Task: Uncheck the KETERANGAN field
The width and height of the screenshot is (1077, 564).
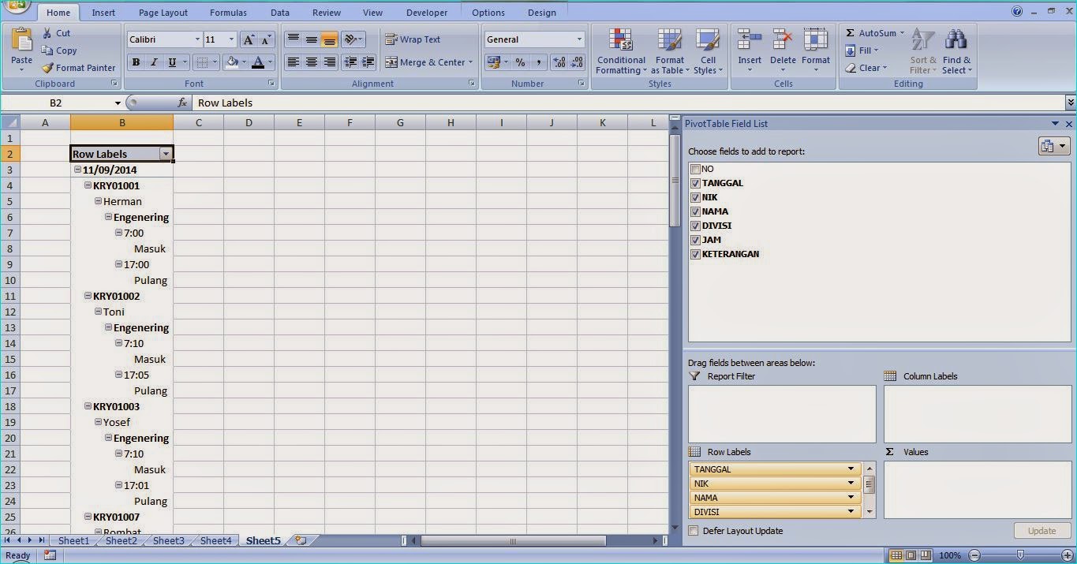Action: coord(695,254)
